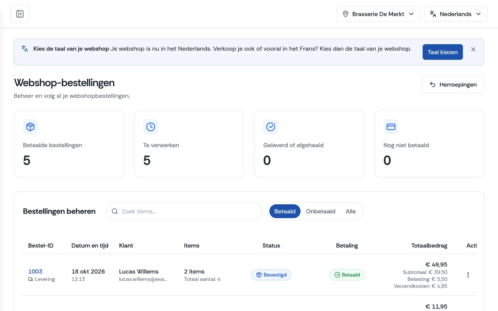Click the date 18 okt 2026
Viewport: 498px width, 311px height.
click(88, 272)
